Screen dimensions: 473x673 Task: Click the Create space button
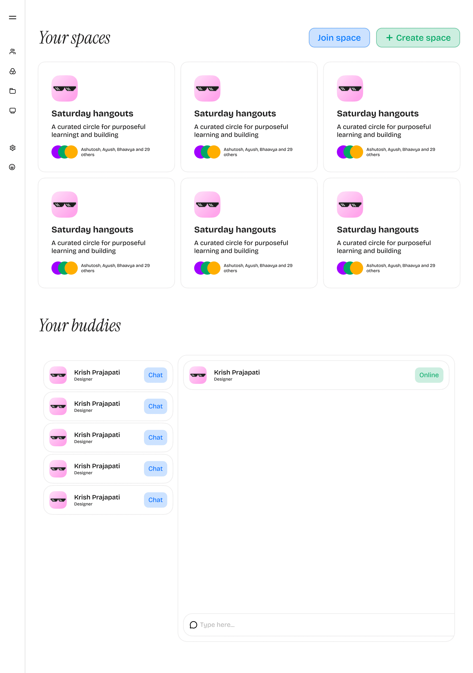pyautogui.click(x=417, y=38)
